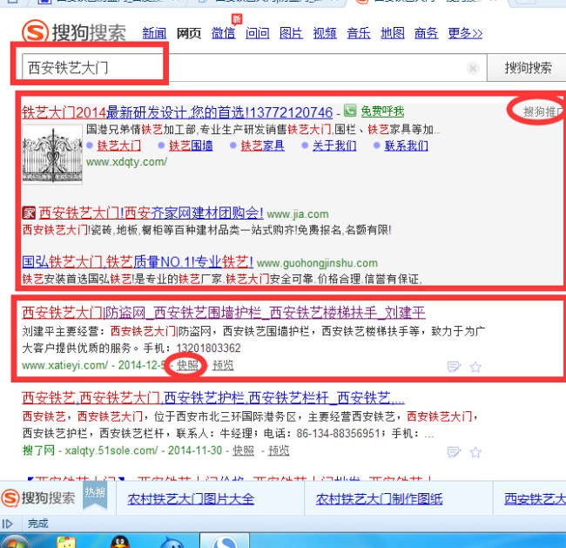The height and width of the screenshot is (548, 566).
Task: Click comment icon in xatieyi.com result
Action: (x=454, y=367)
